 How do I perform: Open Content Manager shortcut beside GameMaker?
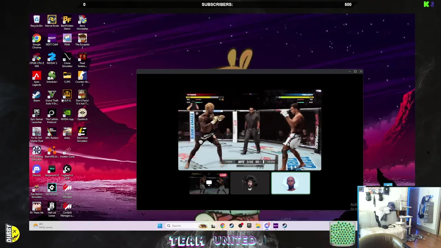click(67, 191)
